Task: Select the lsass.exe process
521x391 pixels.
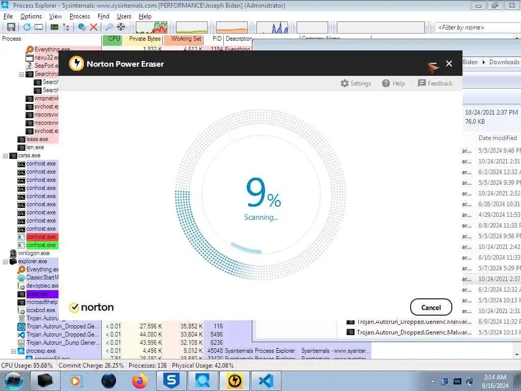Action: point(37,139)
